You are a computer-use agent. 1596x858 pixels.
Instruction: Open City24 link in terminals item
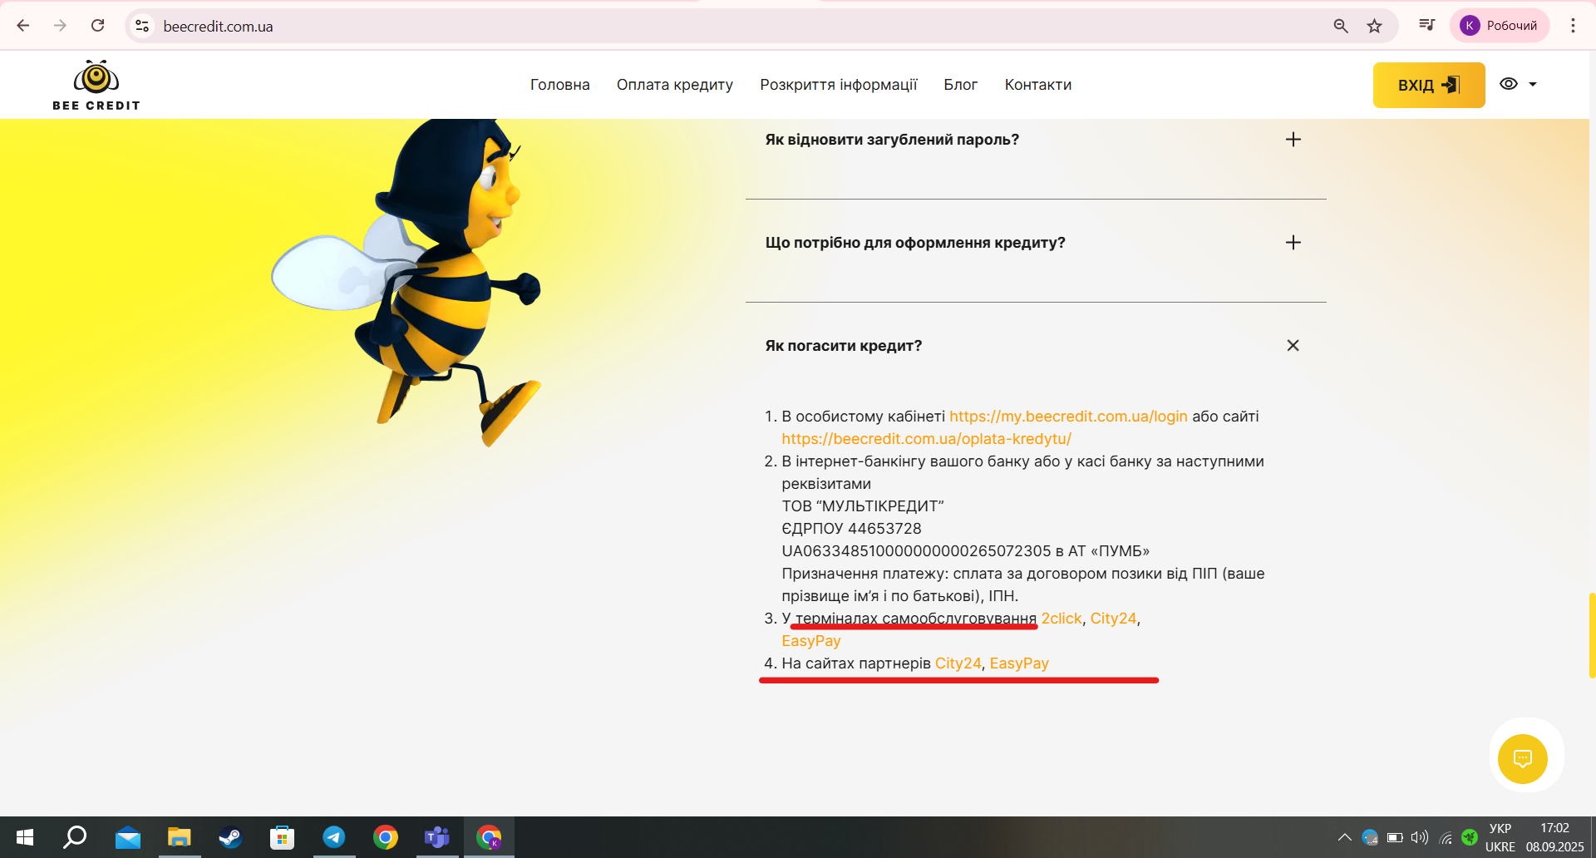tap(1113, 619)
